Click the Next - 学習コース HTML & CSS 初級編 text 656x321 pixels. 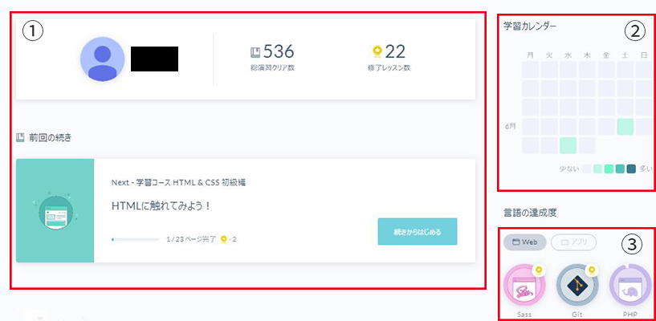coord(178,183)
